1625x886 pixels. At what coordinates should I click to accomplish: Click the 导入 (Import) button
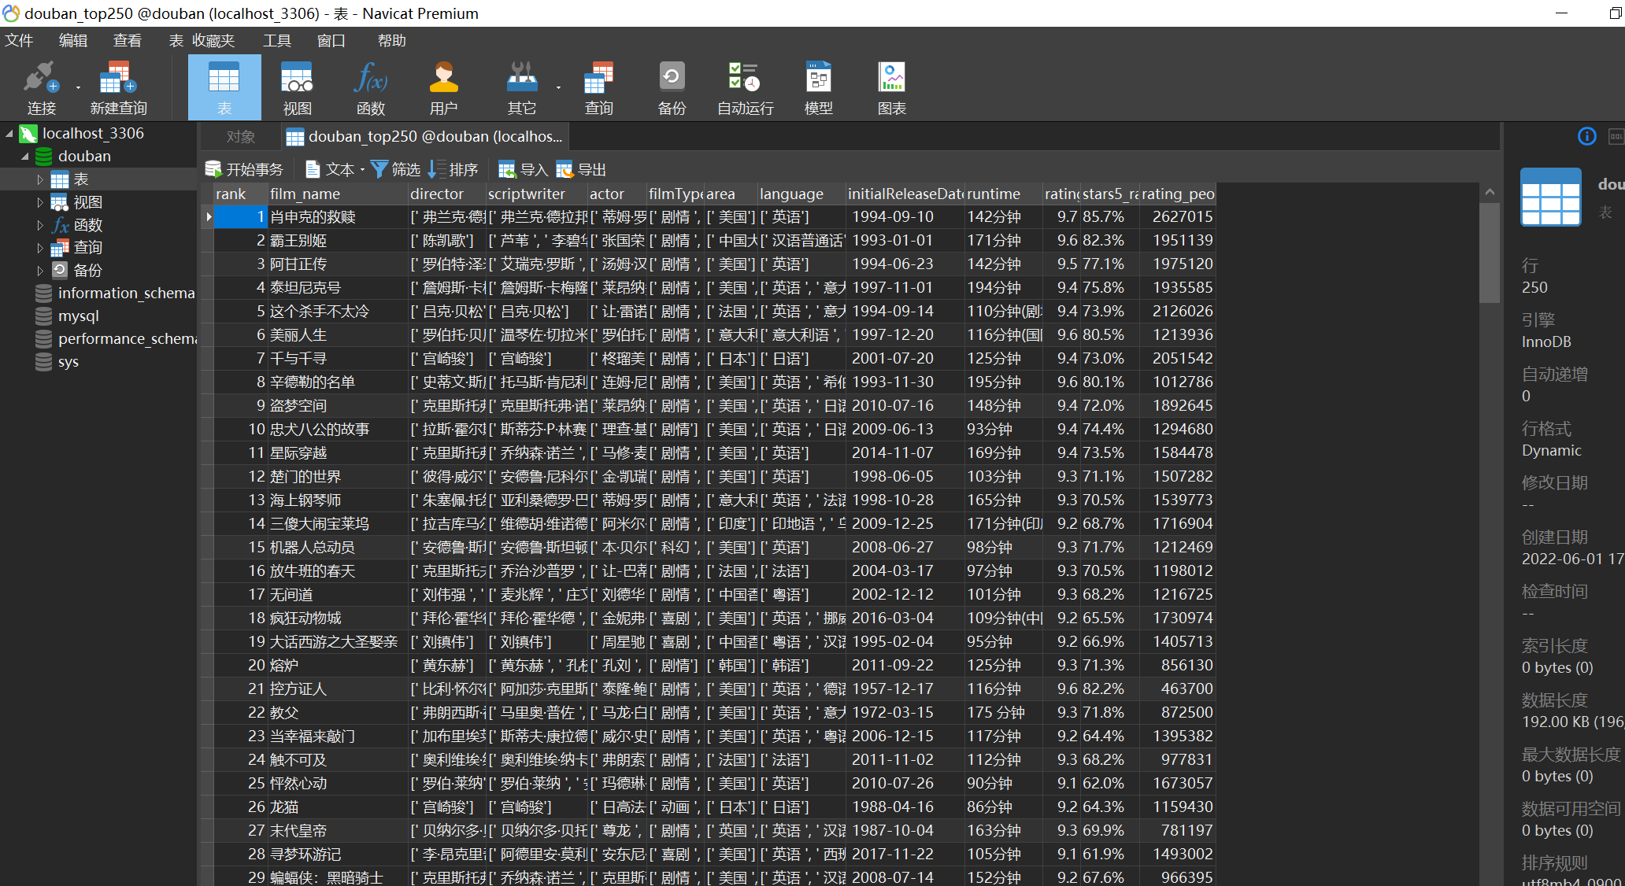click(523, 169)
